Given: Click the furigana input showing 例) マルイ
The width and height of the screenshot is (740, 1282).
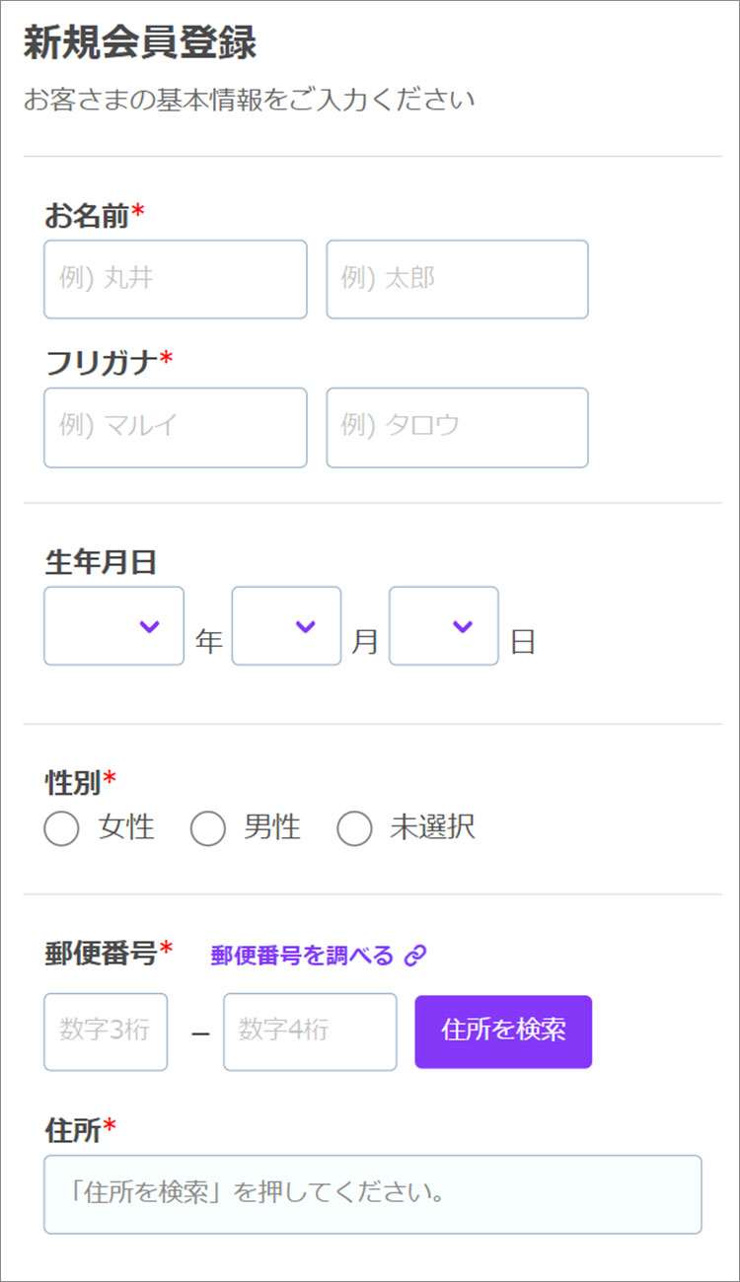Looking at the screenshot, I should (x=175, y=428).
